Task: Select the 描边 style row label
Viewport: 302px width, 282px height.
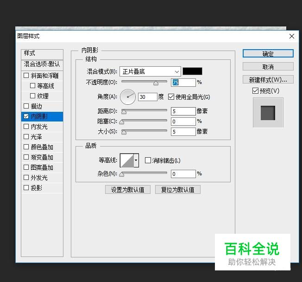Action: click(37, 106)
